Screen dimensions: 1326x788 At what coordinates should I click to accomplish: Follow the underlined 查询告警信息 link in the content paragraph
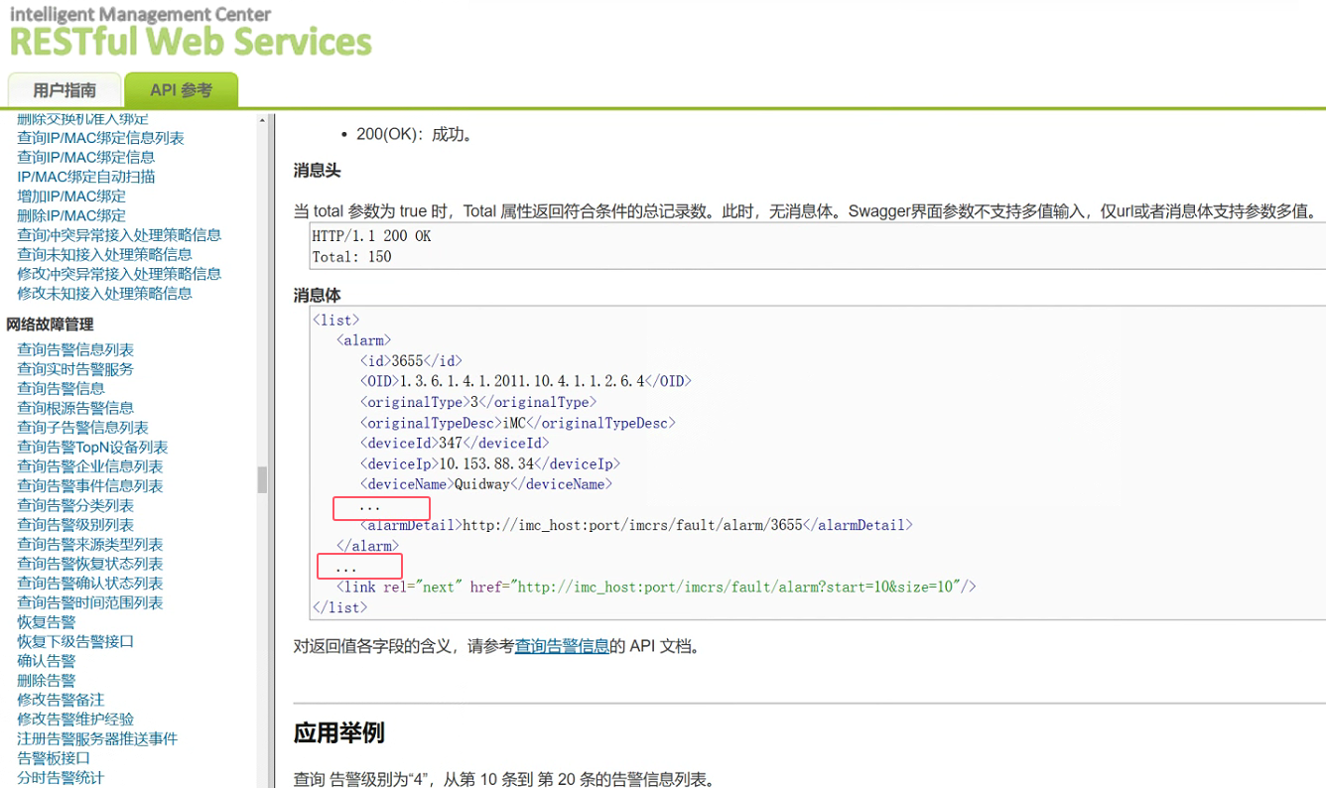(562, 646)
